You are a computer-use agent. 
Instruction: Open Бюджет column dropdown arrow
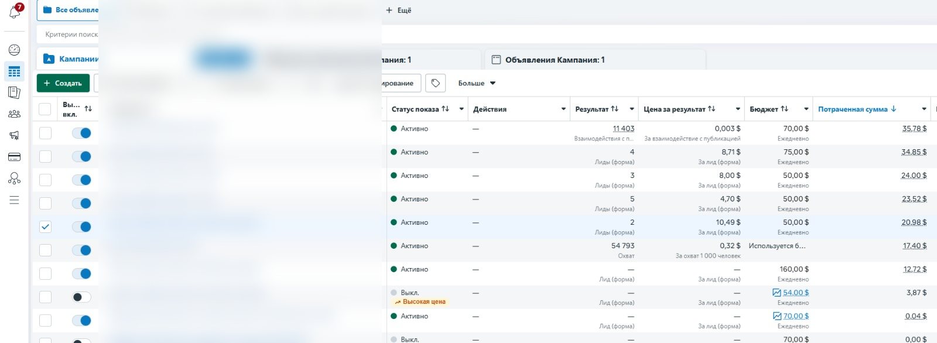pyautogui.click(x=806, y=109)
